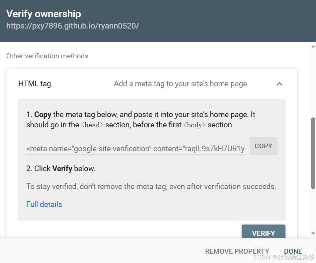Image resolution: width=316 pixels, height=263 pixels.
Task: Click the 'To stay verified' notice text
Action: 151,186
